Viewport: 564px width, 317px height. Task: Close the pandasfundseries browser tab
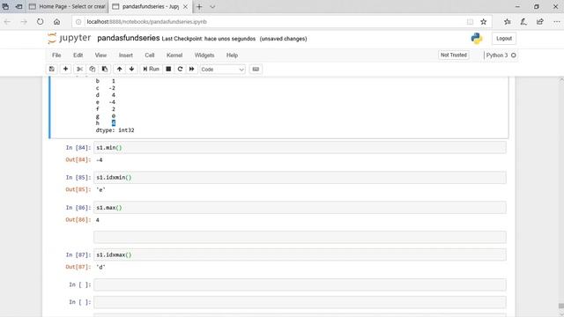click(x=186, y=6)
